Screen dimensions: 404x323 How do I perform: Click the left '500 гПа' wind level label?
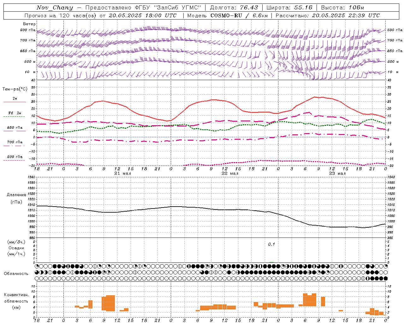28,30
